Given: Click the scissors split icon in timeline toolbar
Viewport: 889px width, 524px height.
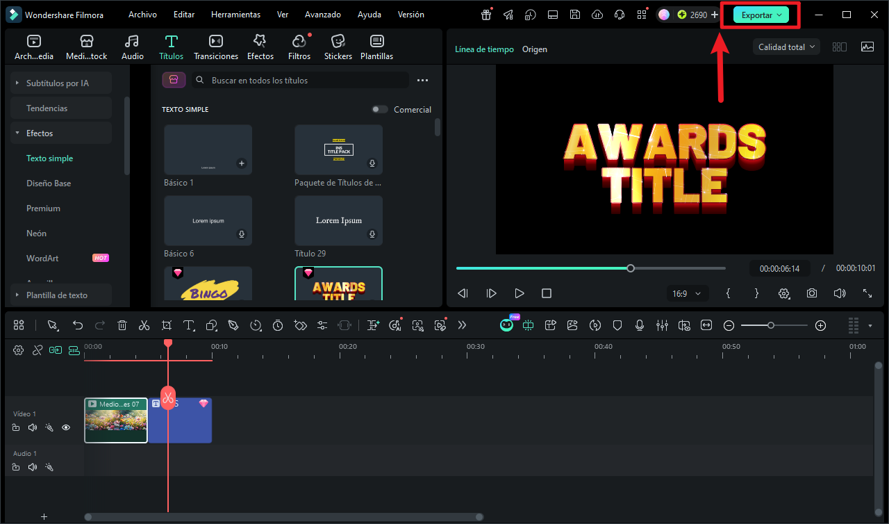Looking at the screenshot, I should [x=144, y=325].
